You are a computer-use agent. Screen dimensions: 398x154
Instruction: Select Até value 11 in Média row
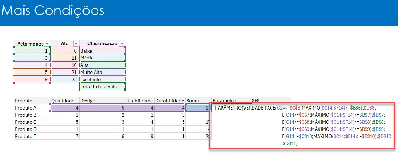coord(65,58)
